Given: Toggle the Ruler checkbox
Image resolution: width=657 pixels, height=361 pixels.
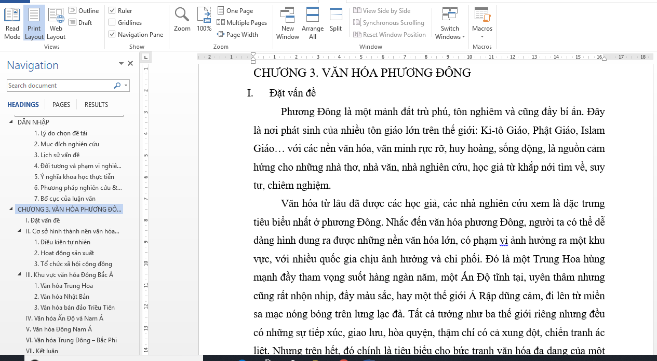Looking at the screenshot, I should click(x=112, y=10).
